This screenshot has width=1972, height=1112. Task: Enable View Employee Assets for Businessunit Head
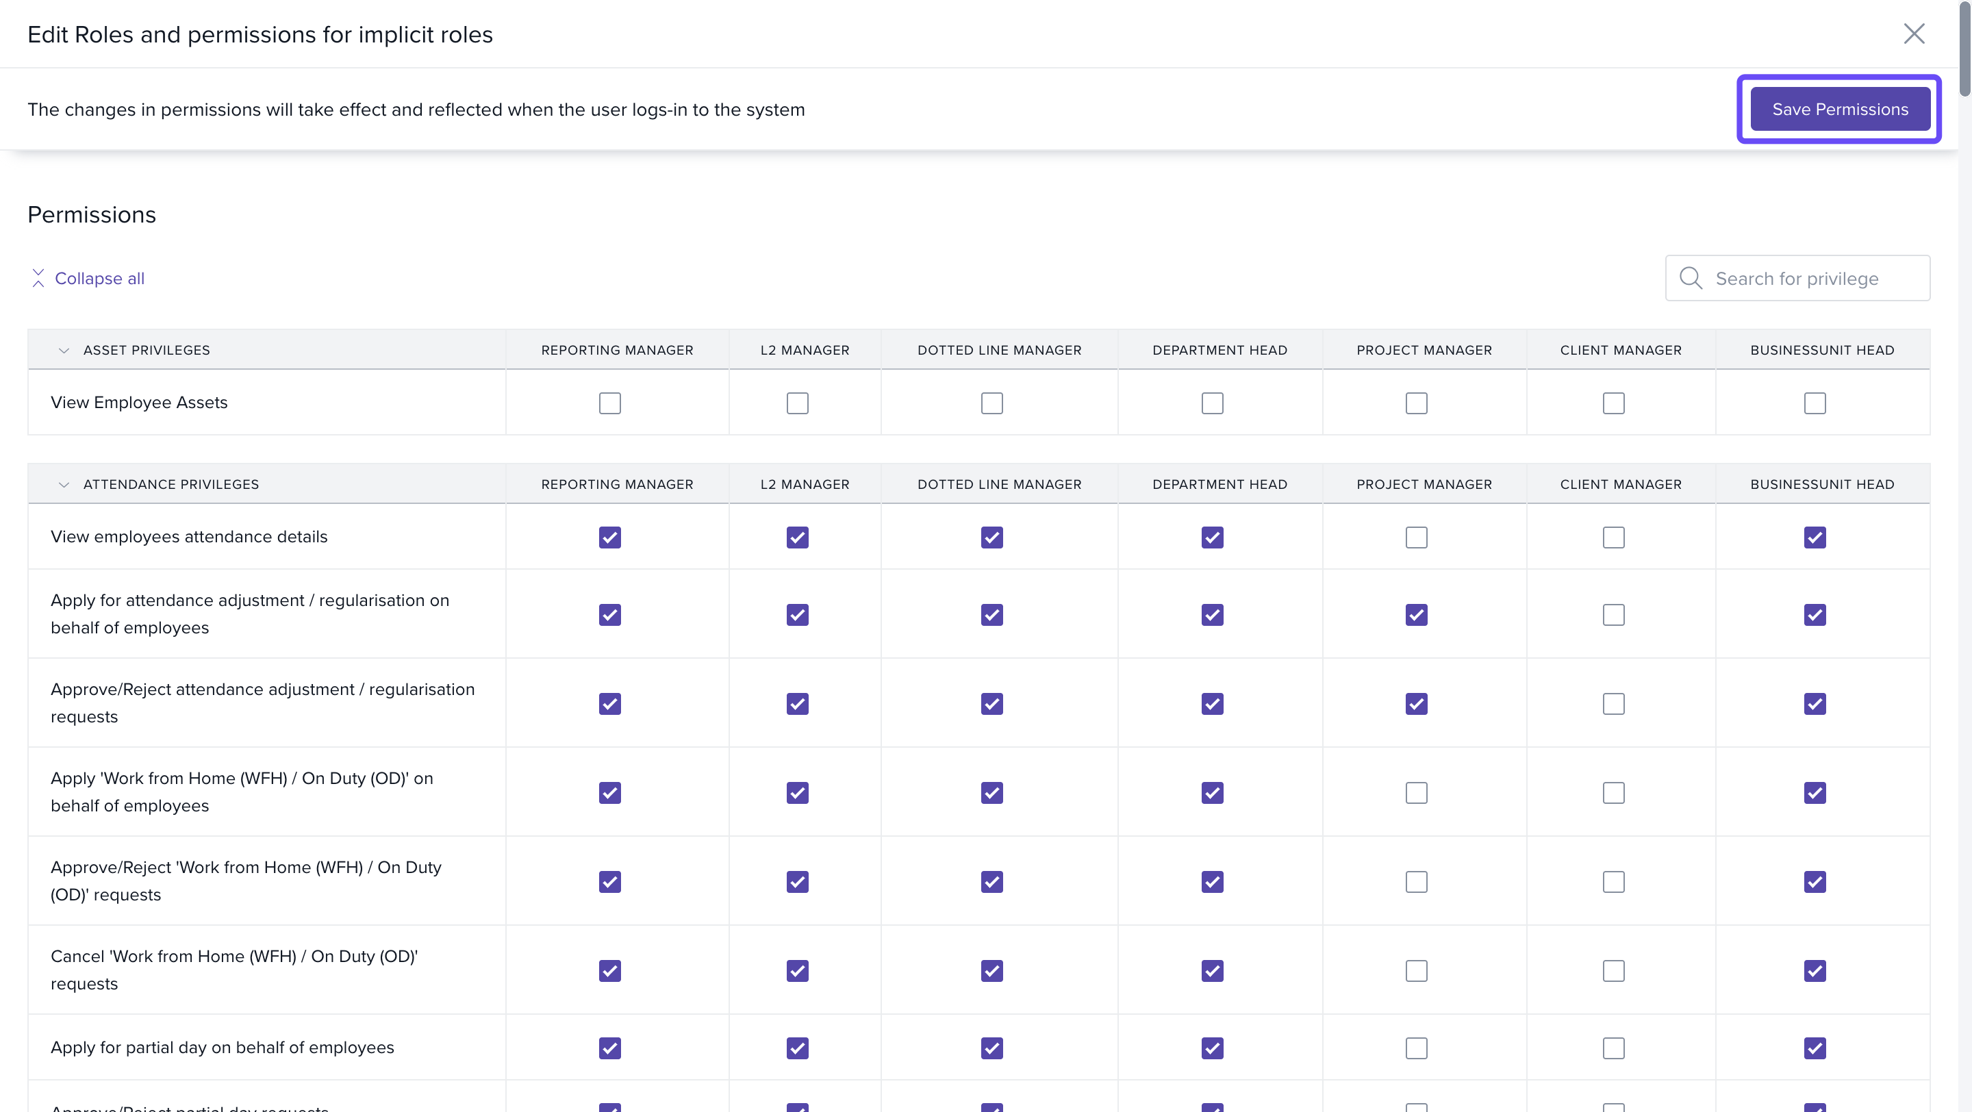click(x=1815, y=403)
